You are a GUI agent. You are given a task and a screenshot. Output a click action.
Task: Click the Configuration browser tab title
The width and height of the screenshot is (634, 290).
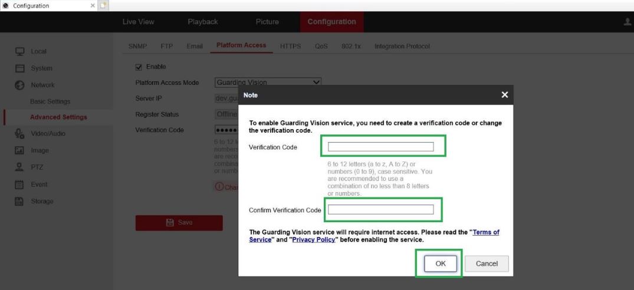pyautogui.click(x=31, y=6)
